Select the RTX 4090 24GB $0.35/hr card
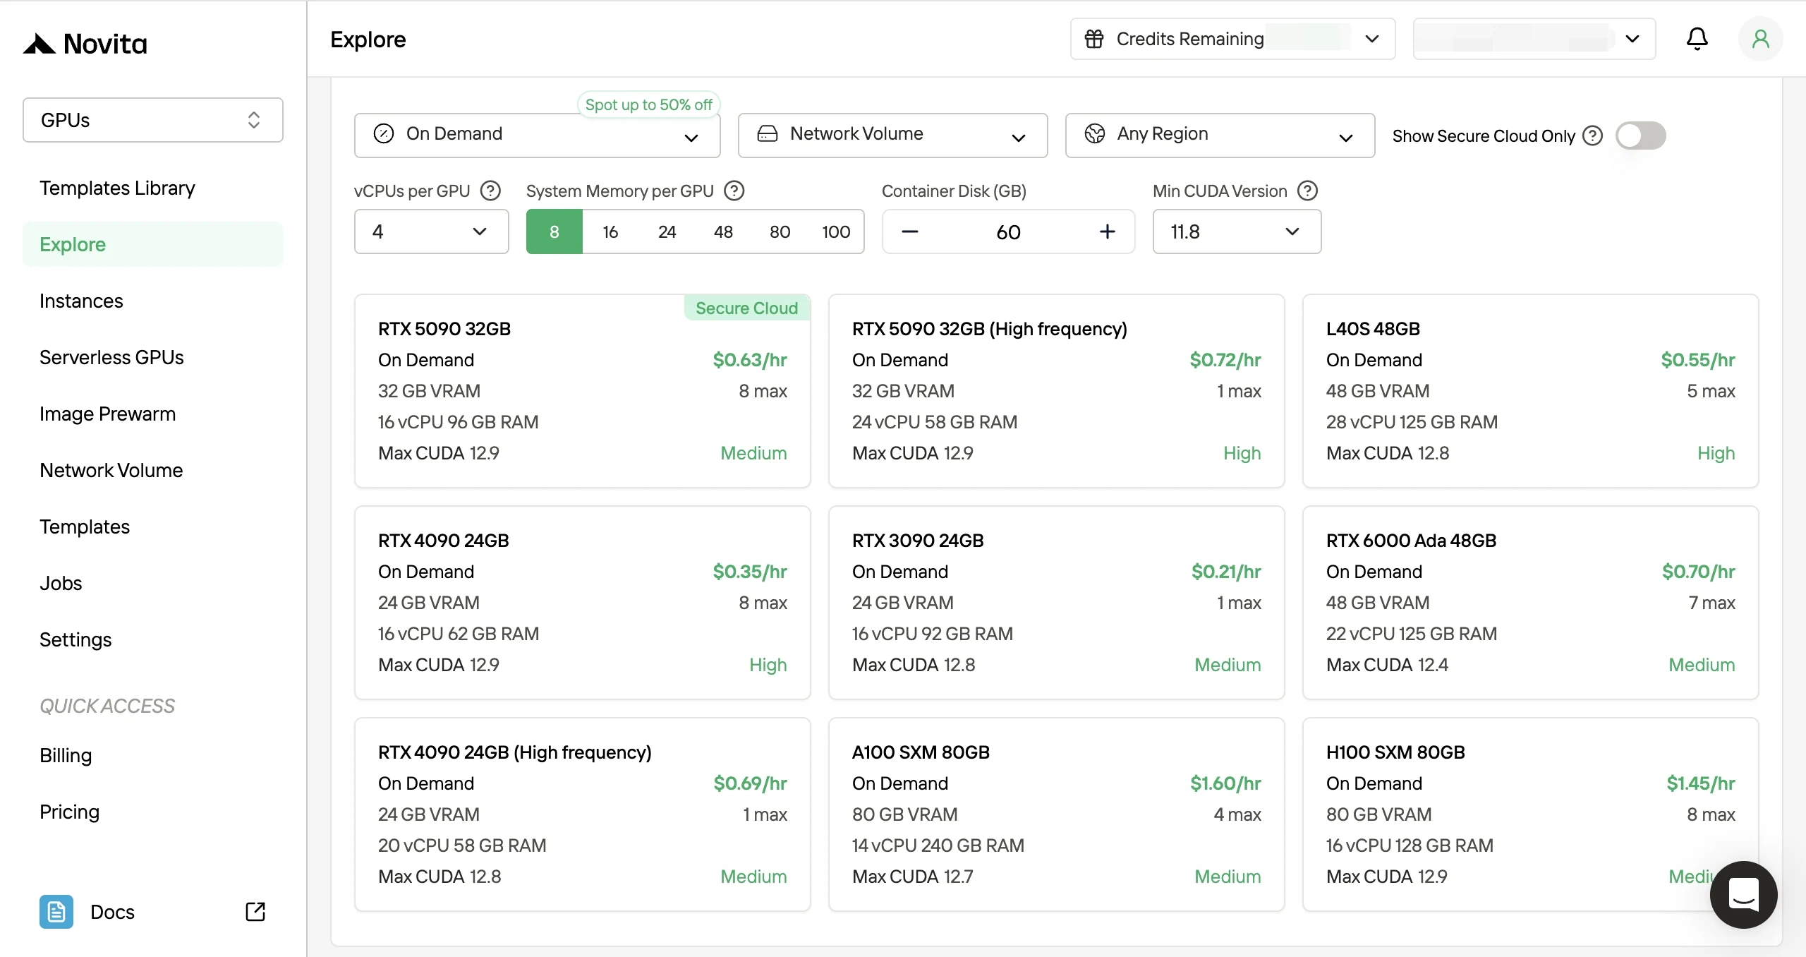 coord(583,603)
